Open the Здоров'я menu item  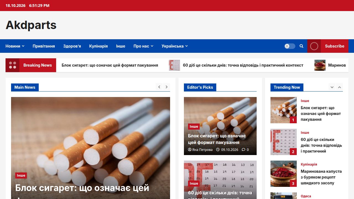pyautogui.click(x=72, y=46)
